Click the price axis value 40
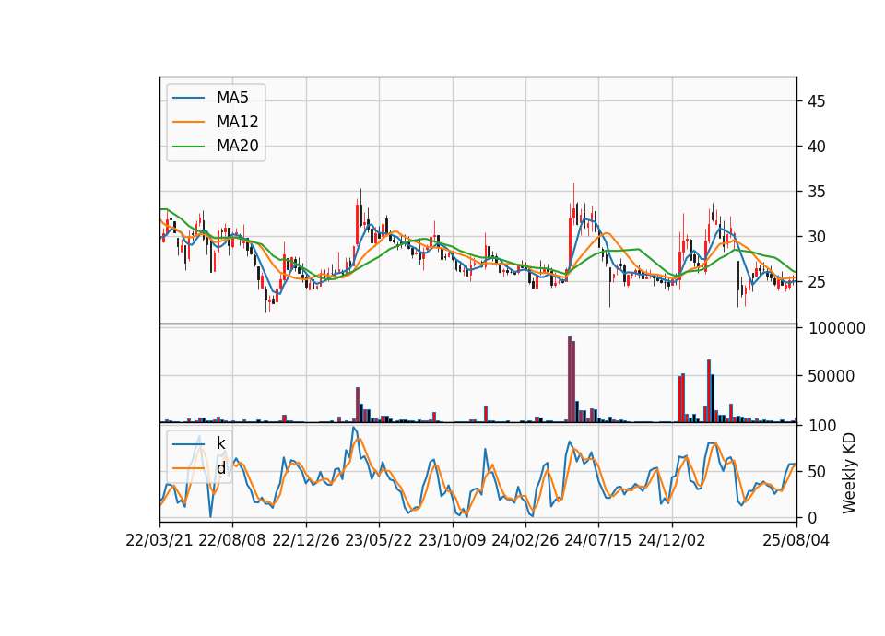This screenshot has width=885, height=636. click(x=816, y=147)
